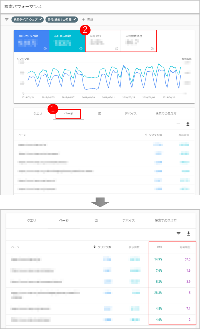Viewport: 200px width, 329px height.
Task: Click the pencil icon on the 日付: 過去3か月間 chip
Action: (74, 20)
